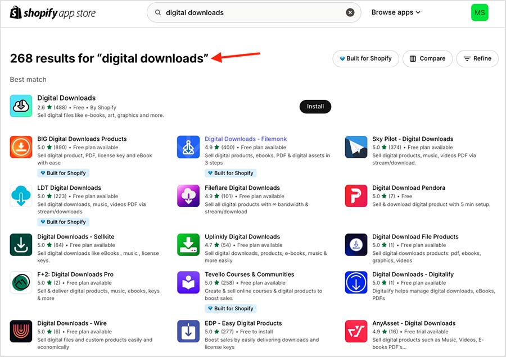Open the Shopify app store logo
Screen dimensions: 506x357
[x=53, y=13]
